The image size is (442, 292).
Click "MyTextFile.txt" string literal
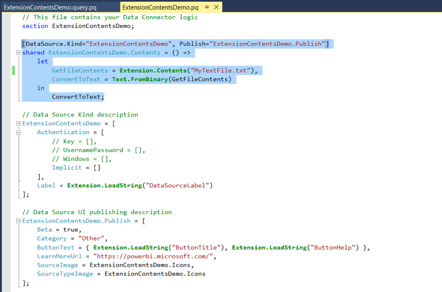pyautogui.click(x=221, y=70)
